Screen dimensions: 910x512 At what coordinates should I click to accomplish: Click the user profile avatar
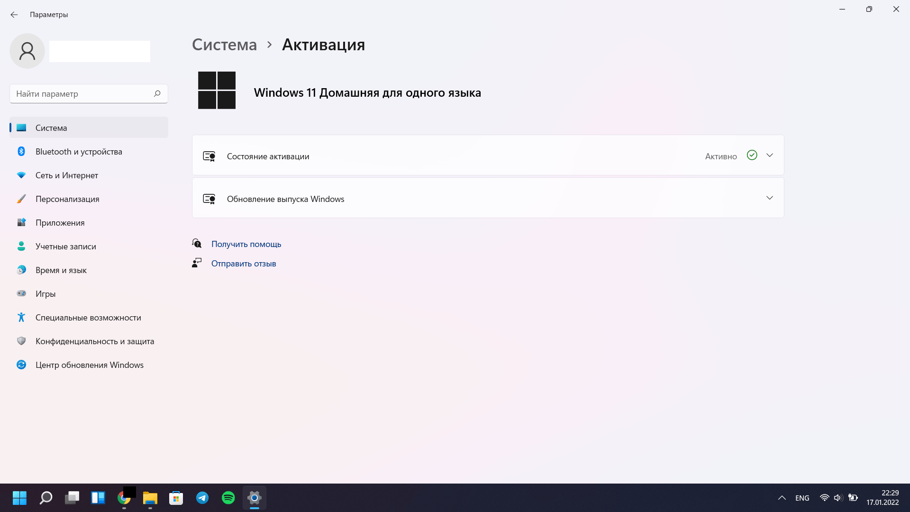tap(27, 51)
